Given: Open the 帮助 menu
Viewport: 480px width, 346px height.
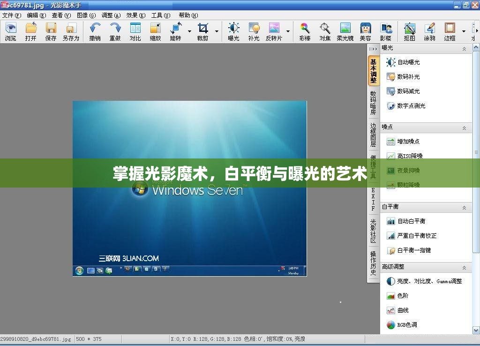Looking at the screenshot, I should pyautogui.click(x=188, y=15).
